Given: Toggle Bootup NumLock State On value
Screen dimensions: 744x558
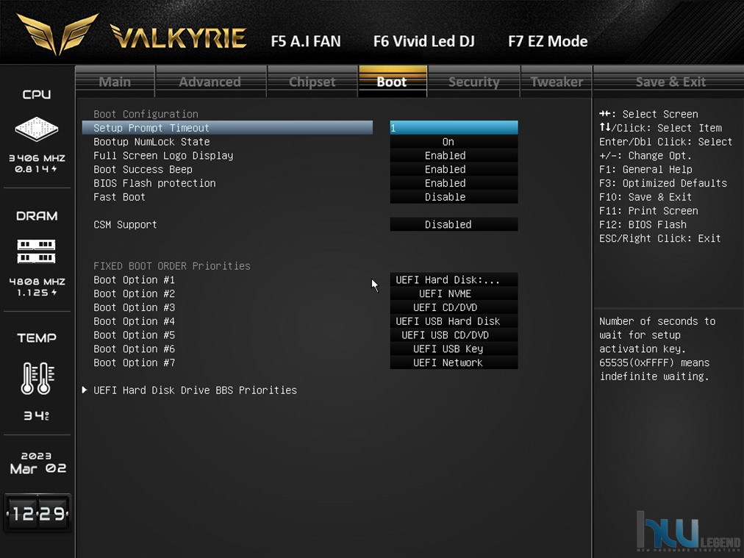Looking at the screenshot, I should click(454, 141).
